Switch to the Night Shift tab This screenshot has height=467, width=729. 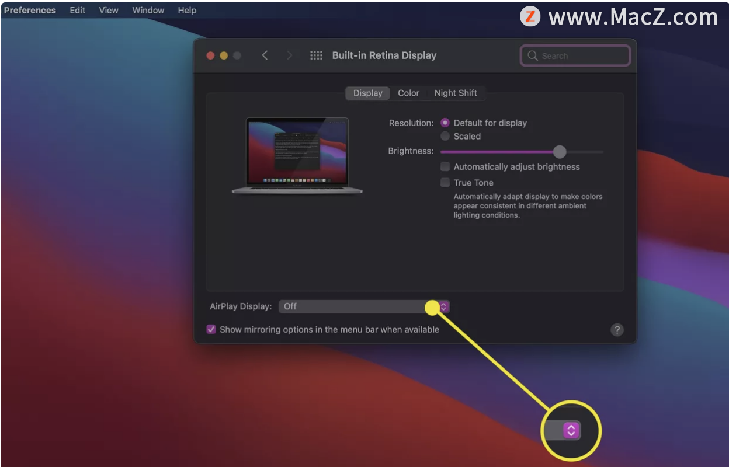coord(456,93)
